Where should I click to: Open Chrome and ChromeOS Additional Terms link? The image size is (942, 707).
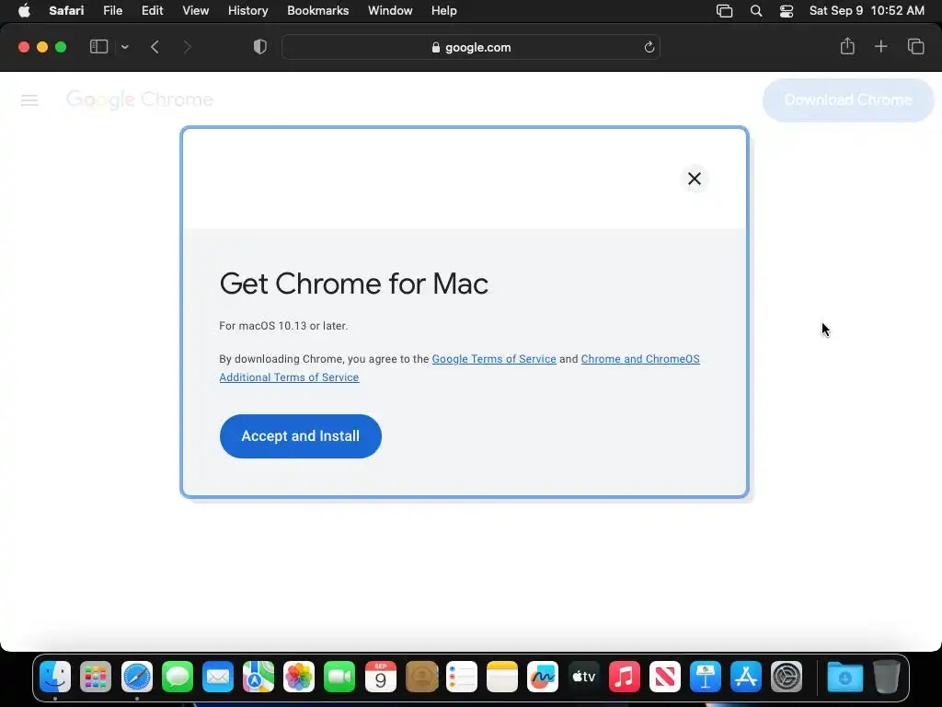tap(460, 368)
